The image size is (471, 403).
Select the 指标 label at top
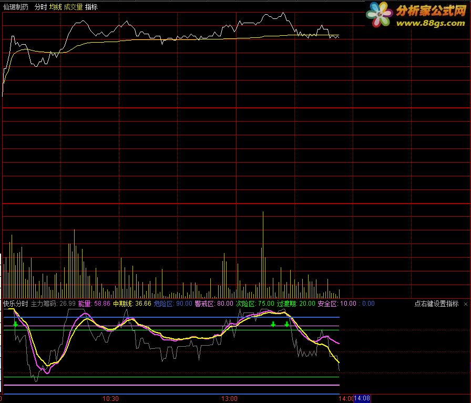[91, 7]
